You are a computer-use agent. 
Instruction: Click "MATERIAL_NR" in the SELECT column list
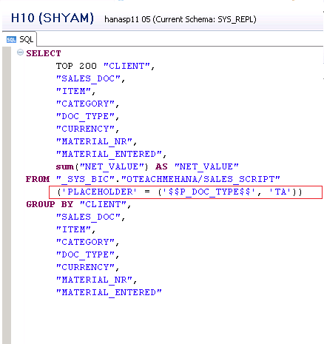click(94, 141)
